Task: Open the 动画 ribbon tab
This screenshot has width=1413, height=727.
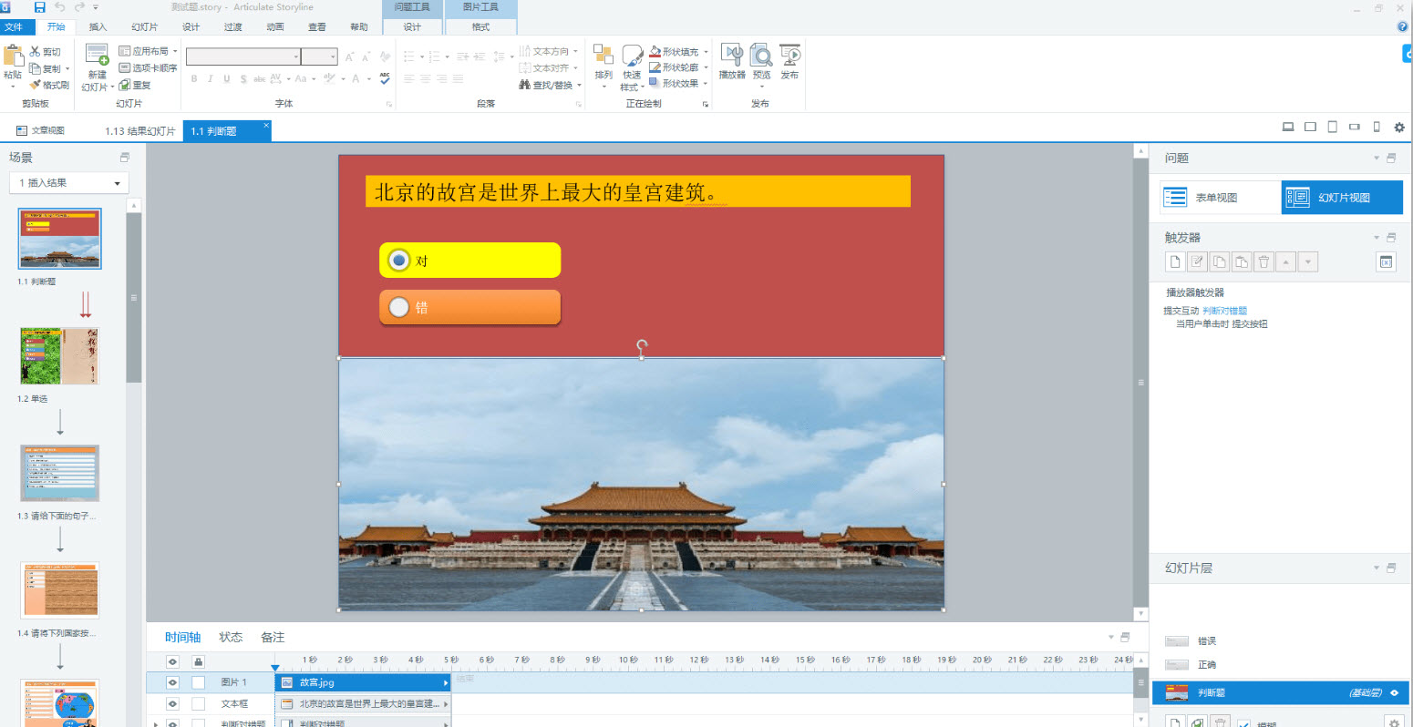Action: [275, 27]
